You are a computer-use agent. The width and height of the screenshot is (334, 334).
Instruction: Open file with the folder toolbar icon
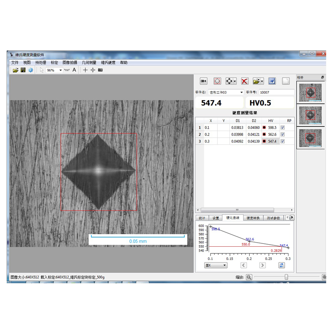coord(15,70)
